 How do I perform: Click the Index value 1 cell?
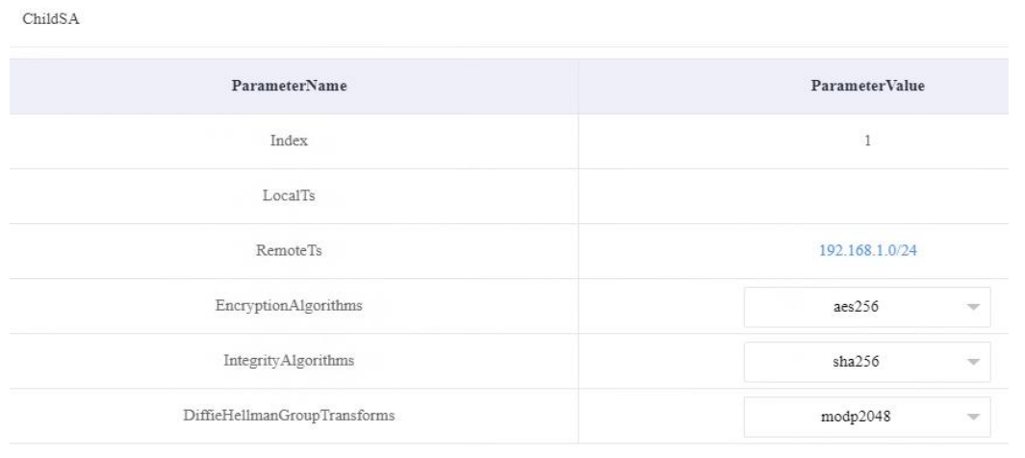[867, 141]
